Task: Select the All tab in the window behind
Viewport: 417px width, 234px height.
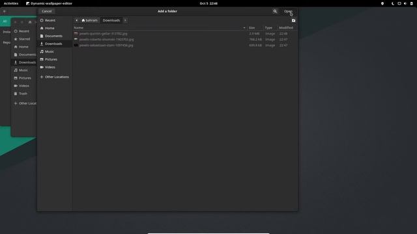Action: [x=5, y=21]
